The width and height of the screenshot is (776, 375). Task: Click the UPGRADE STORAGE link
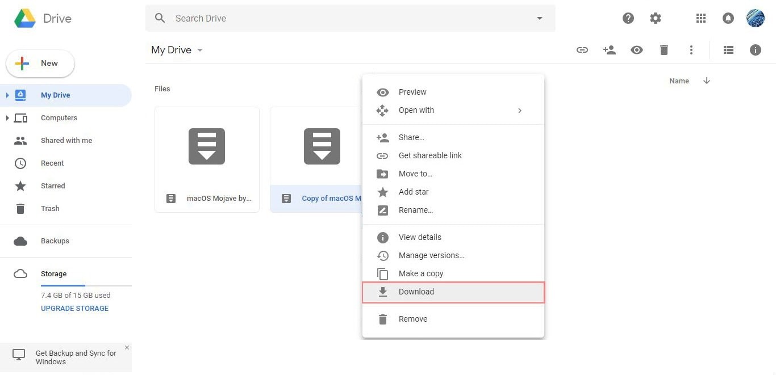[x=74, y=309]
